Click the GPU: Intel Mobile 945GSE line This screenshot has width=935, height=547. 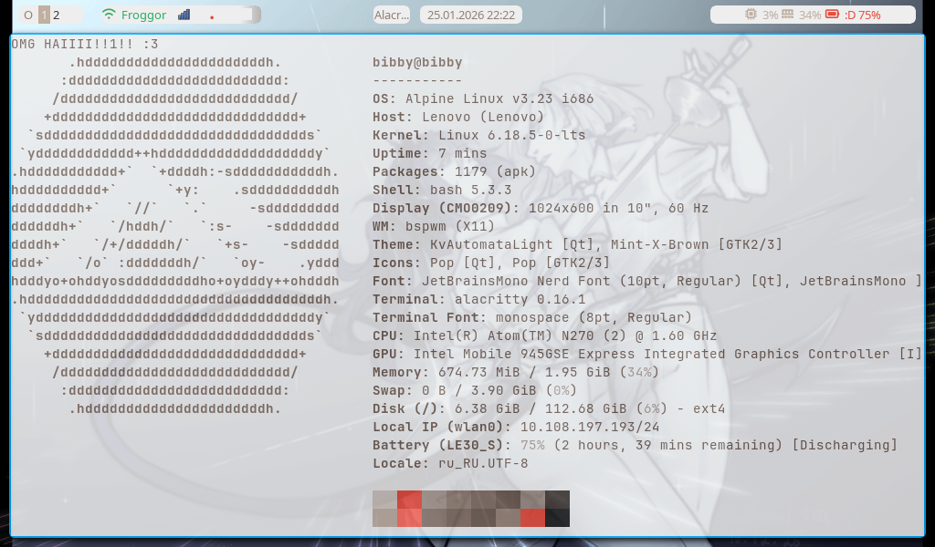[x=647, y=354]
